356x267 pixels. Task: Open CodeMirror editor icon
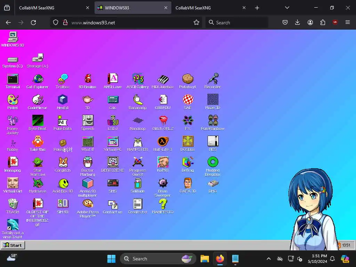pyautogui.click(x=38, y=102)
